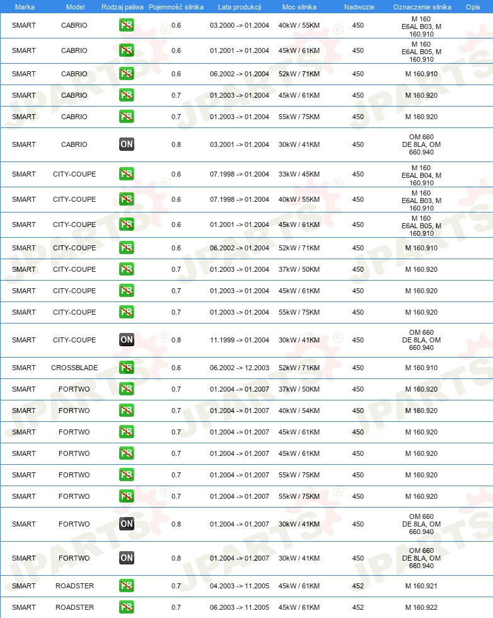Click body code 450 in the CROSSBLADE row
Image resolution: width=493 pixels, height=618 pixels.
pos(358,368)
